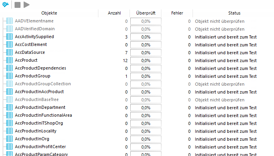Click the grayed table icon for AADVElementname

(x=9, y=21)
